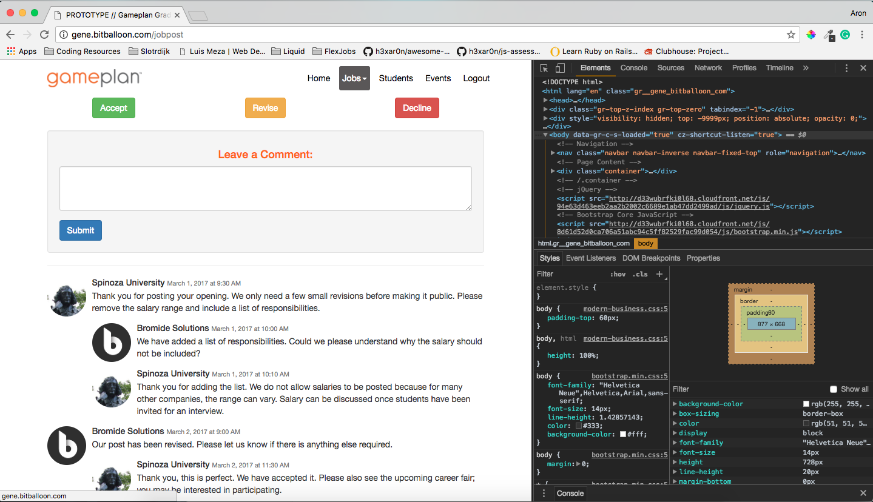Submit the comment with Submit button
The height and width of the screenshot is (502, 873).
pos(81,230)
